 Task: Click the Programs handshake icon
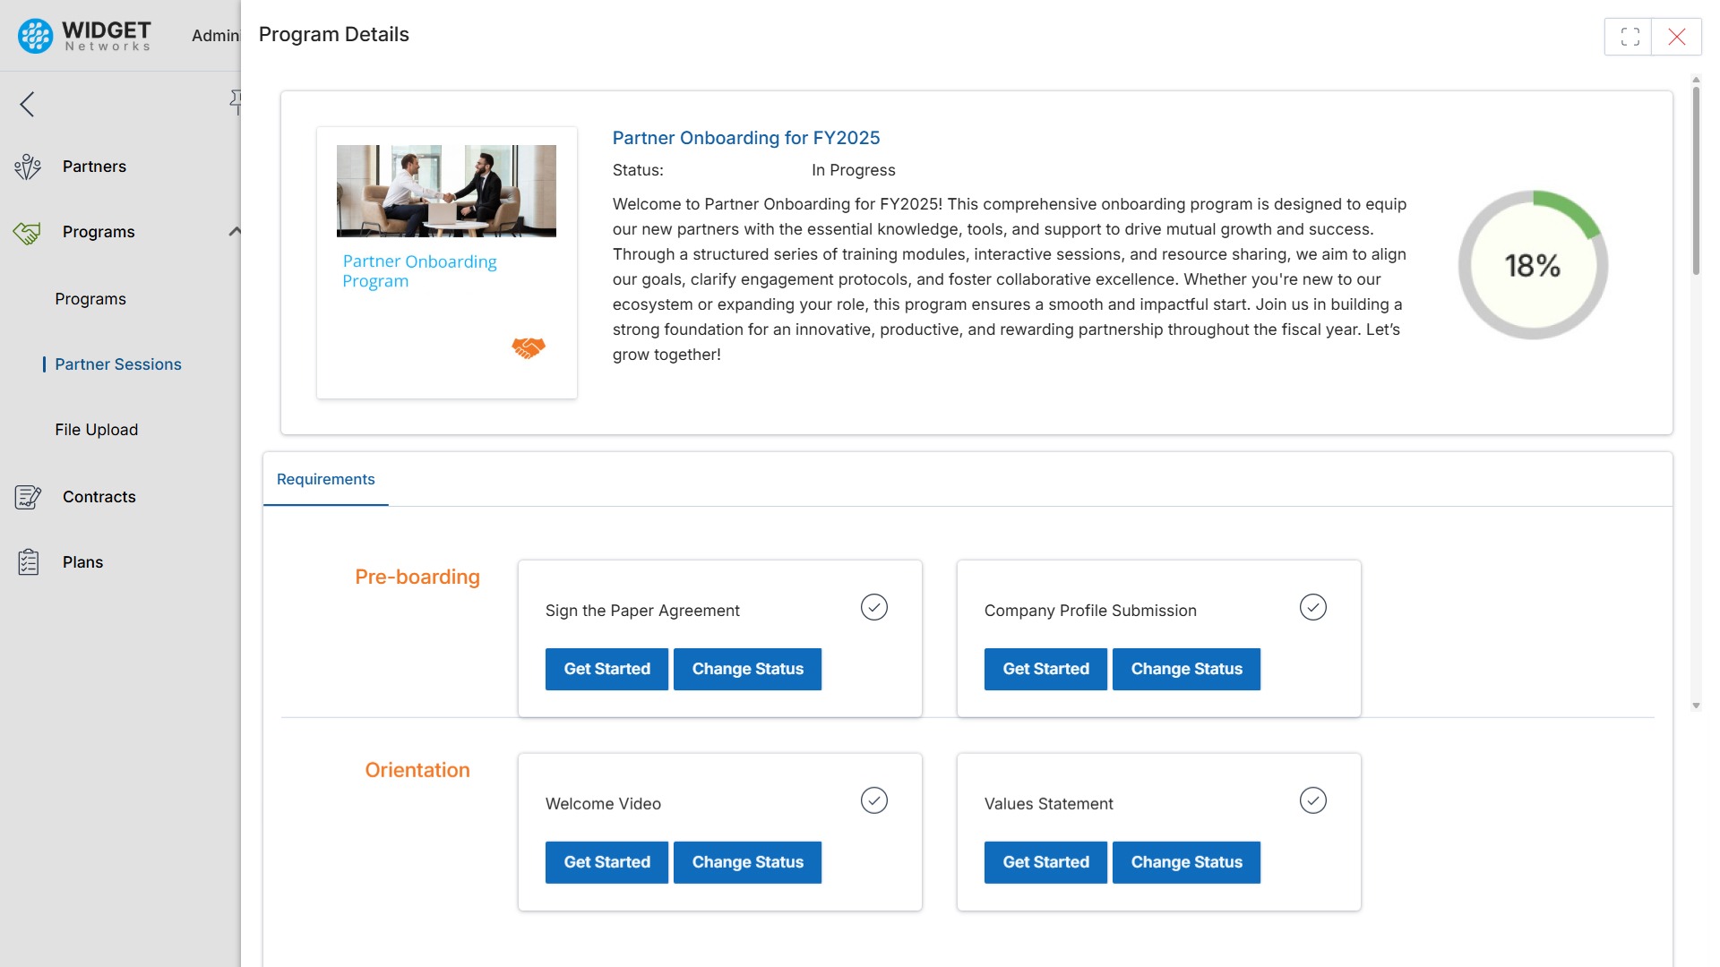[x=28, y=233]
